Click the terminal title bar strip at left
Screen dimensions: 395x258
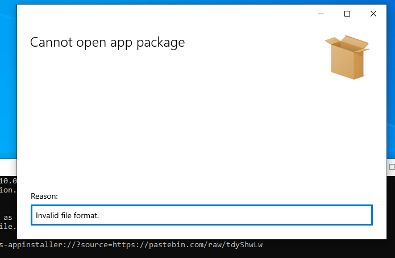pos(9,167)
